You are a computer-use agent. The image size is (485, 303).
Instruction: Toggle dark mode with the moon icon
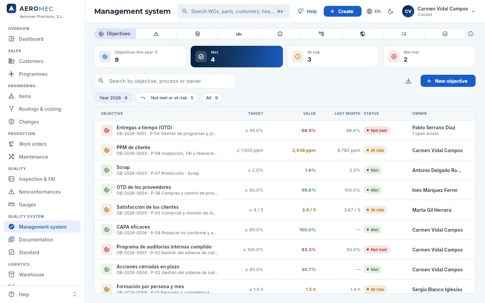coord(391,11)
